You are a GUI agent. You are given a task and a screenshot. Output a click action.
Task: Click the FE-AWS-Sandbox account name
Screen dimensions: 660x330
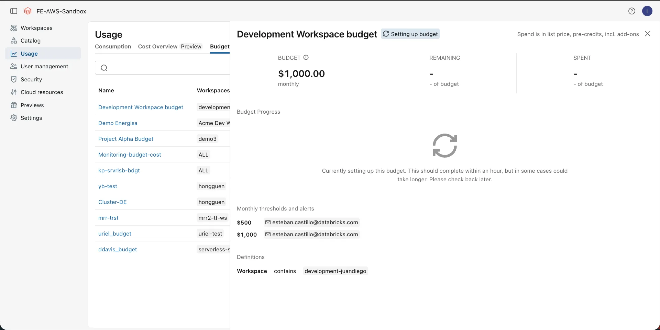(61, 11)
